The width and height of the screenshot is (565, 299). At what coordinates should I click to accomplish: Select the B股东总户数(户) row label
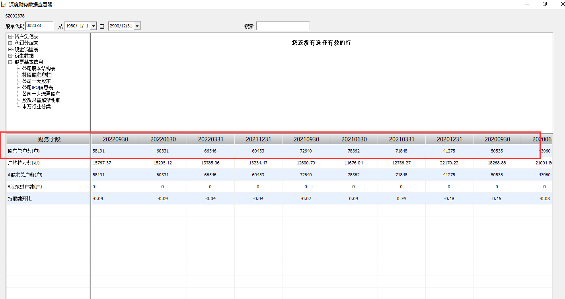click(x=25, y=187)
